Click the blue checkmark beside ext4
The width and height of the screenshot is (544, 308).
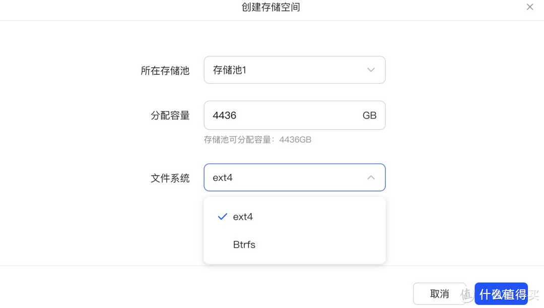tap(222, 217)
